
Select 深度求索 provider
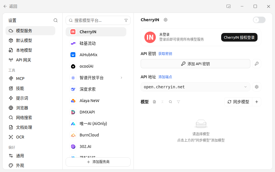96,89
